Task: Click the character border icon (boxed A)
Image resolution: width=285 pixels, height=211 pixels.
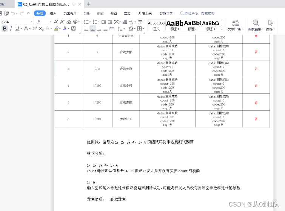Action: tap(74, 29)
